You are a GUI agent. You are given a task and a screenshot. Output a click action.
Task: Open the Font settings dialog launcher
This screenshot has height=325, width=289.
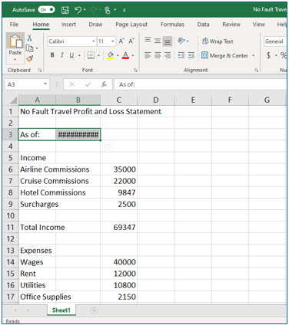135,70
